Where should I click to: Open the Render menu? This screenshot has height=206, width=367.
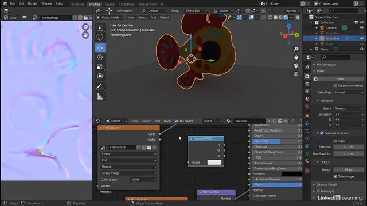point(33,3)
